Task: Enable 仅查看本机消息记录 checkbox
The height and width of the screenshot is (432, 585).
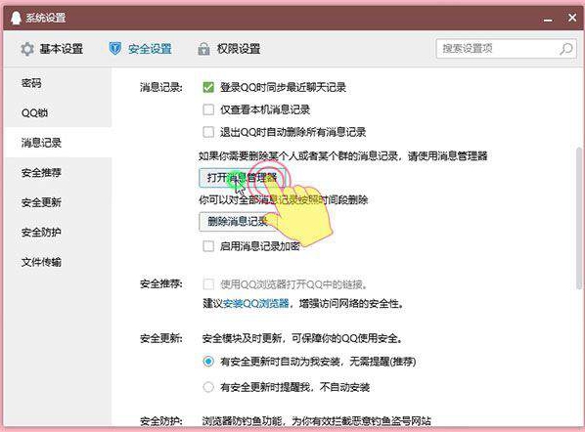Action: pos(208,109)
